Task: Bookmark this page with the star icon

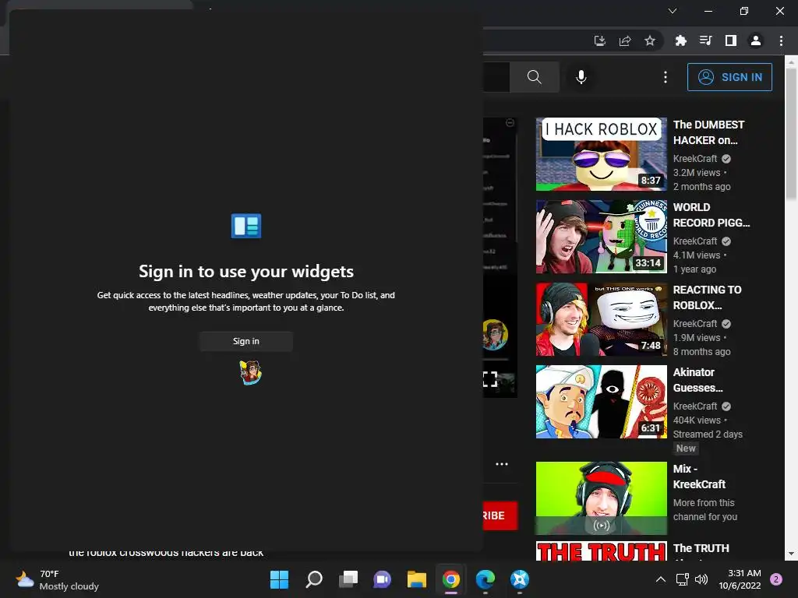Action: point(650,40)
